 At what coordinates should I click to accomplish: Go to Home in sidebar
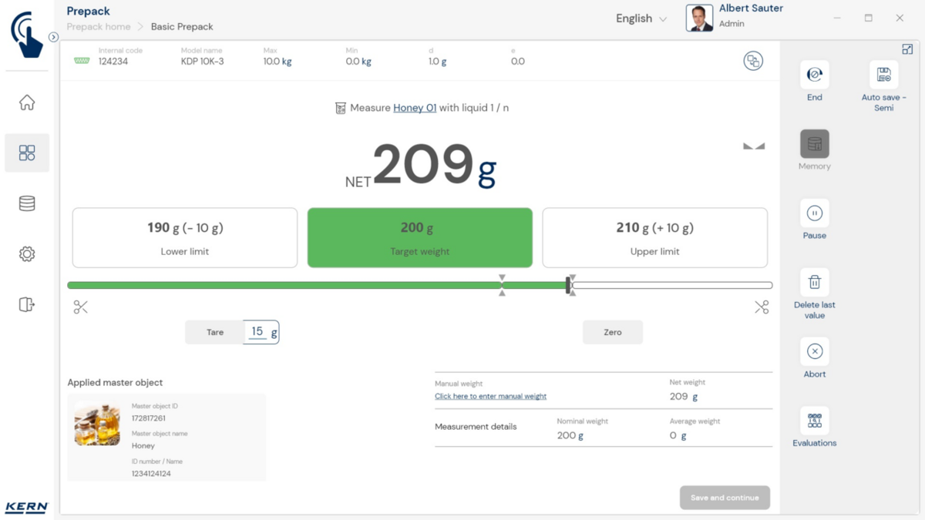27,102
